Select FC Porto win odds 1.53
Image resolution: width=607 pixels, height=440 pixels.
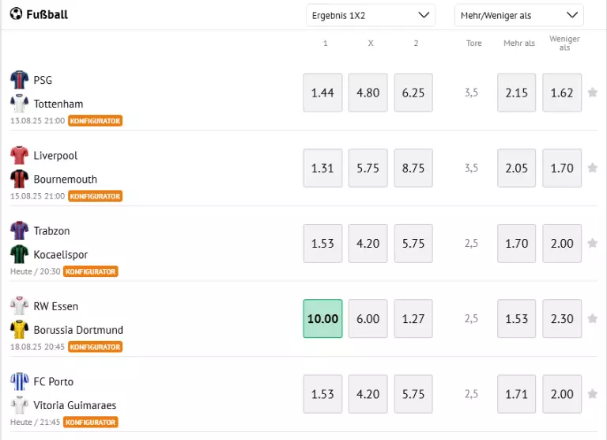322,394
